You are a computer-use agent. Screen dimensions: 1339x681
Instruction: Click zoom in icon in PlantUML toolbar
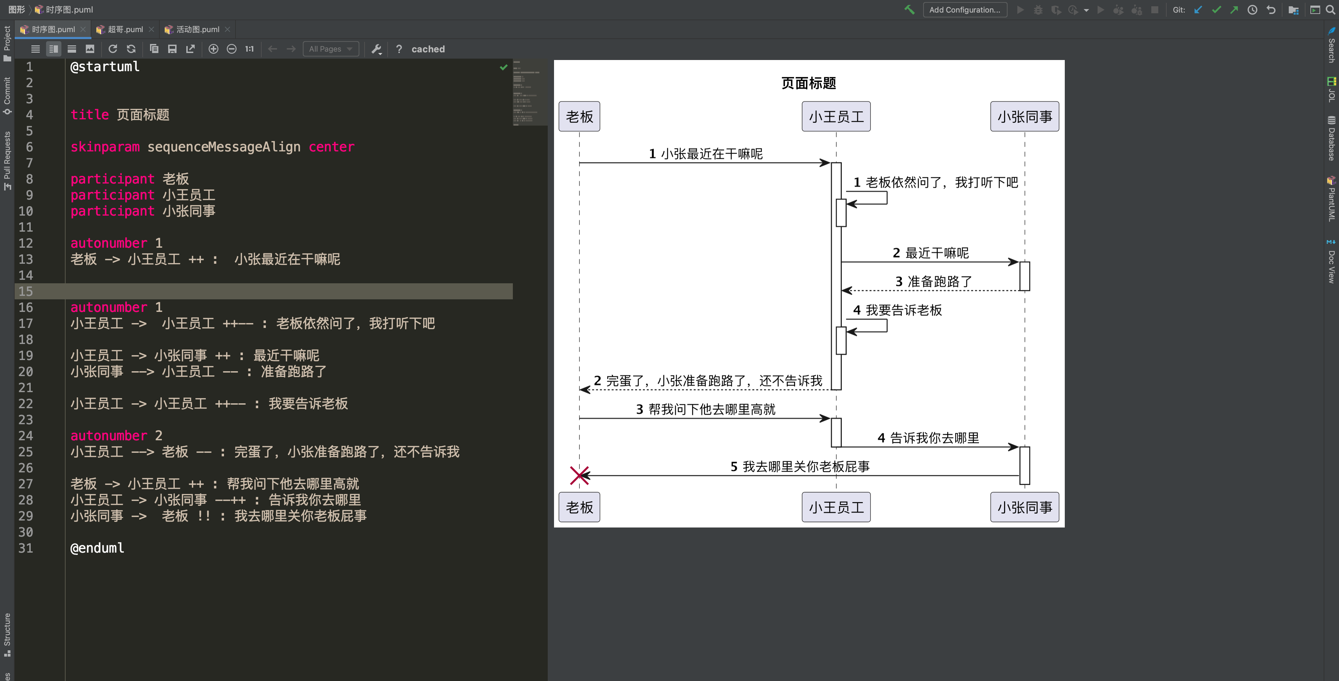pos(213,49)
